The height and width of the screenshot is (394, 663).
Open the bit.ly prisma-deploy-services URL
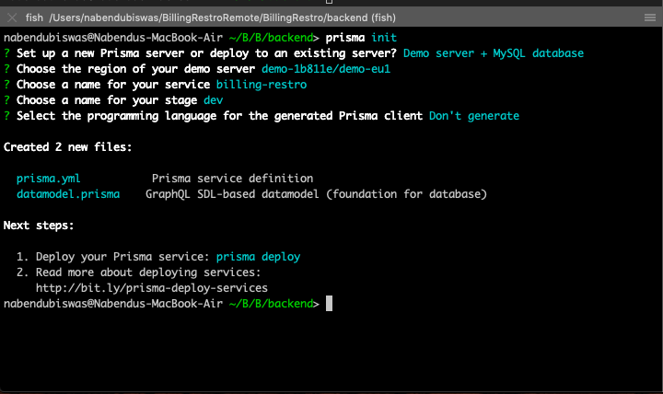pos(152,288)
